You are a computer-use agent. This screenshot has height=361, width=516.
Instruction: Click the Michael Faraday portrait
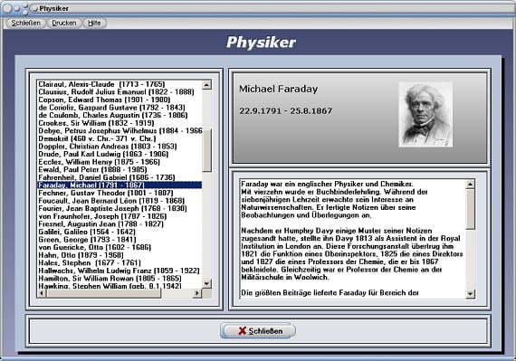coord(425,114)
